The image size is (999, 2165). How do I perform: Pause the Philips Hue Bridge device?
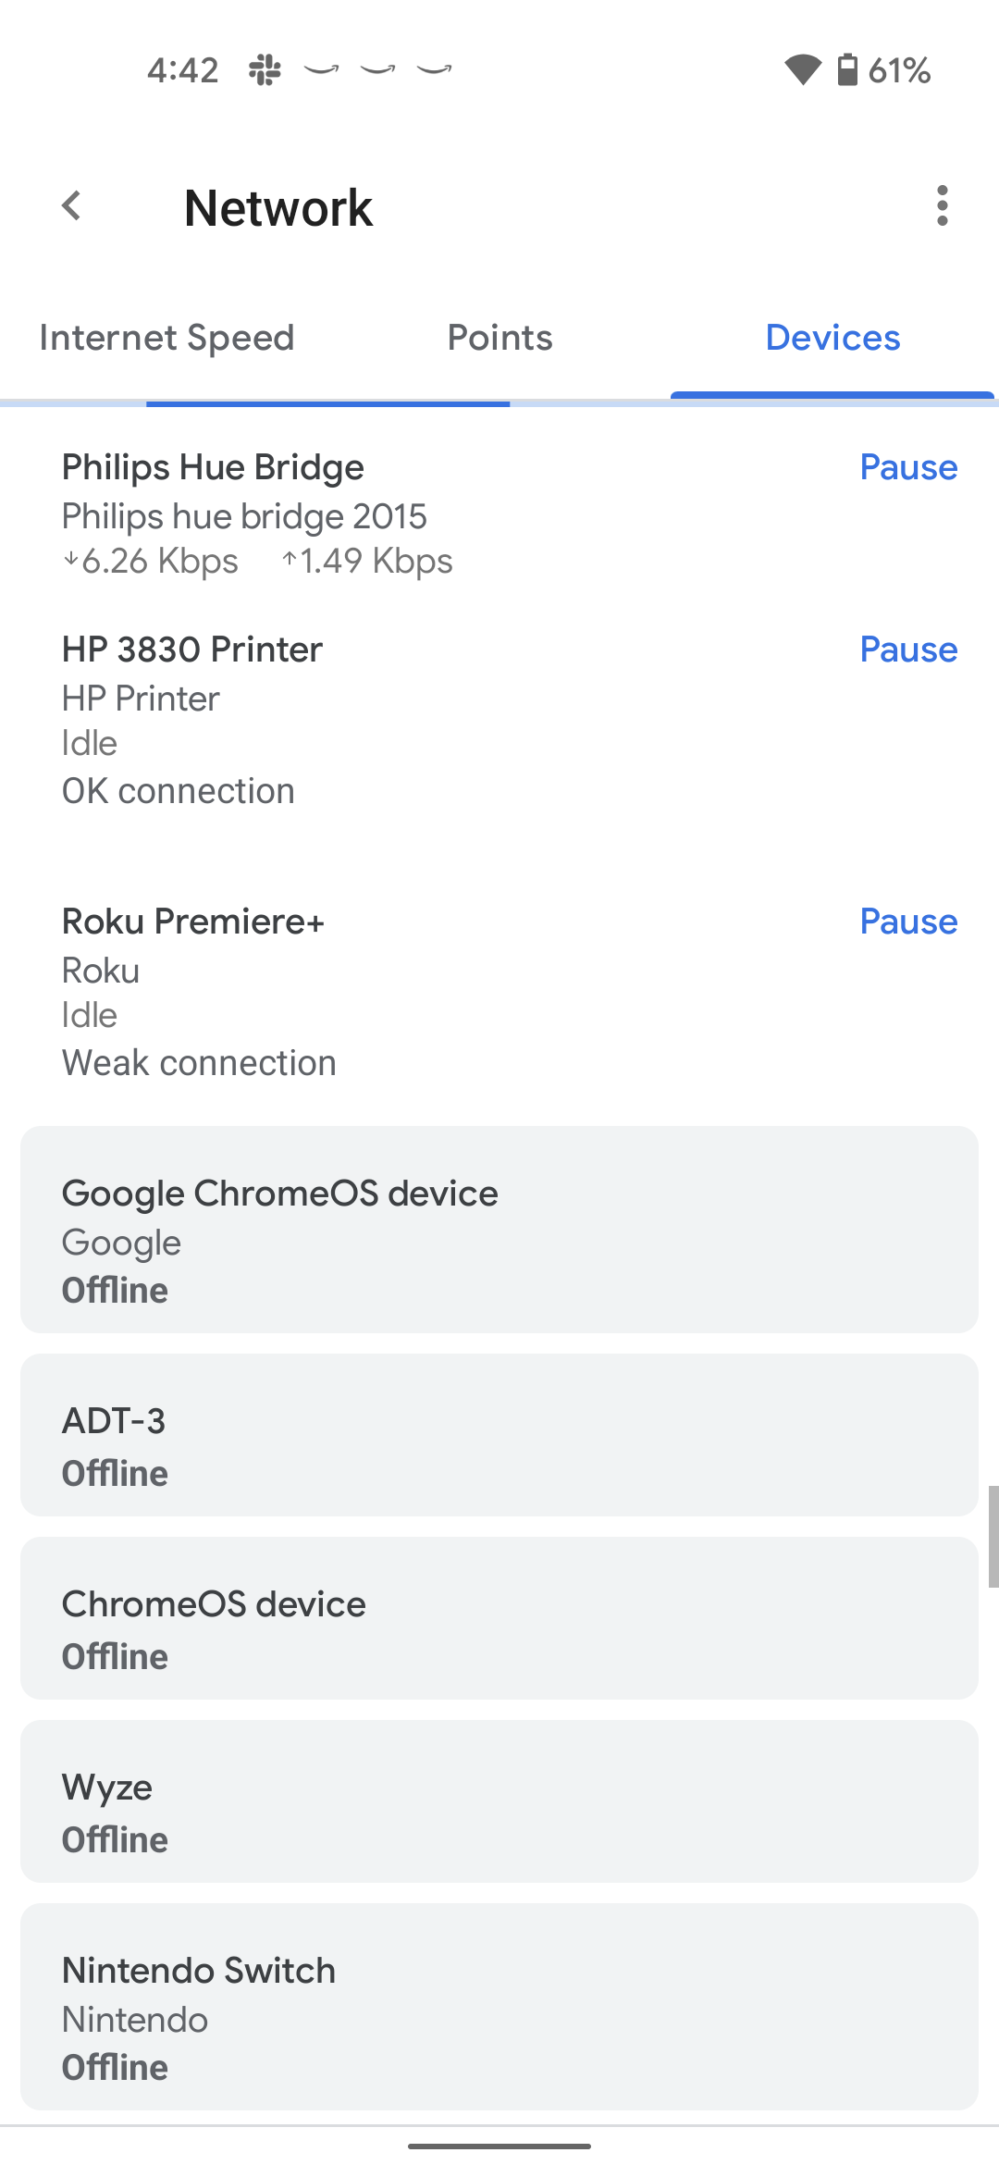[908, 467]
